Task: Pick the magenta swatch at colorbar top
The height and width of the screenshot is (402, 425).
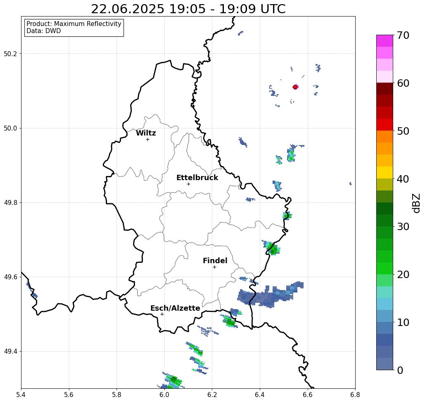Action: point(385,41)
